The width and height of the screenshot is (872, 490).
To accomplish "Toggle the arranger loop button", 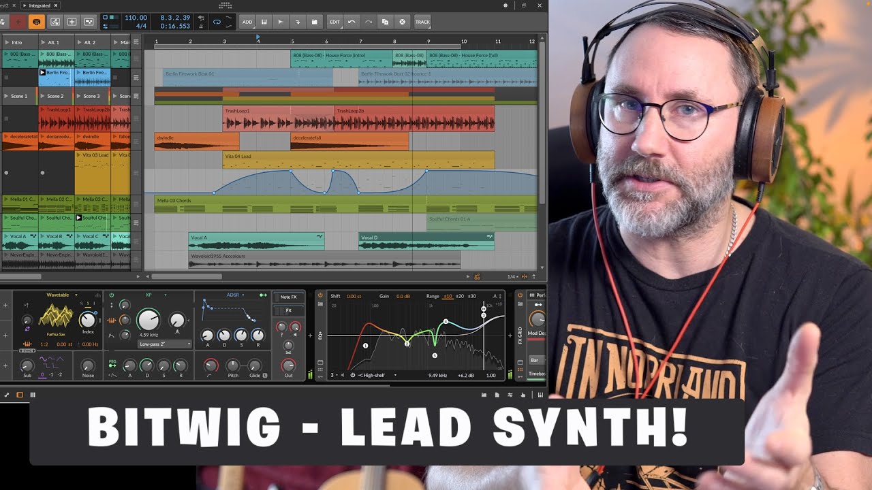I will pyautogui.click(x=217, y=22).
